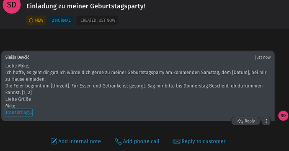Click the CREATED JUST NOW badge
The image size is (289, 151).
(x=97, y=20)
